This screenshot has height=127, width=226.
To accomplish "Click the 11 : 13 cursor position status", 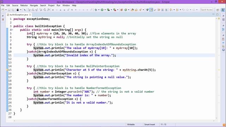I will [x=163, y=125].
